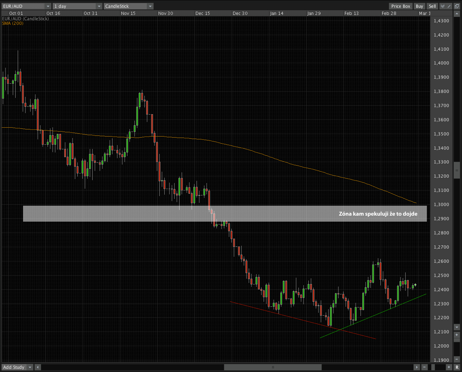The height and width of the screenshot is (372, 462).
Task: Click the Dec 15 date axis label
Action: (203, 13)
